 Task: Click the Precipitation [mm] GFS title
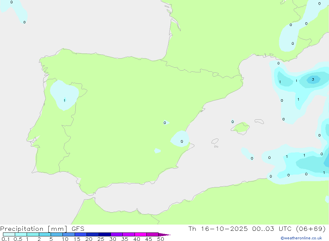pos(42,229)
